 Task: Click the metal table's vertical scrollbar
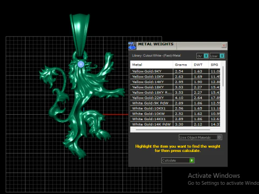tap(223, 77)
